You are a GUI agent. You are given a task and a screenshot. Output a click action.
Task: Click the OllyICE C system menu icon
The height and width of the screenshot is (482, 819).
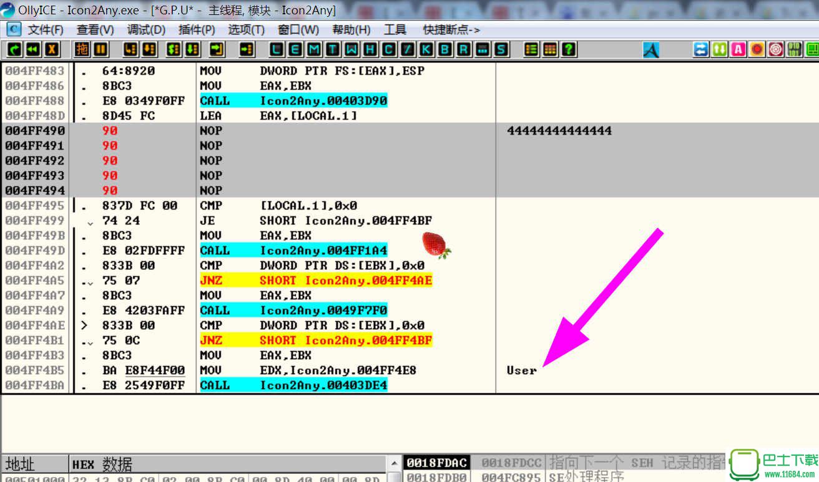pos(13,29)
